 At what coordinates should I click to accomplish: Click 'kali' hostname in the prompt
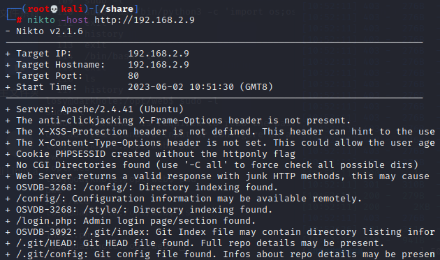[72, 9]
